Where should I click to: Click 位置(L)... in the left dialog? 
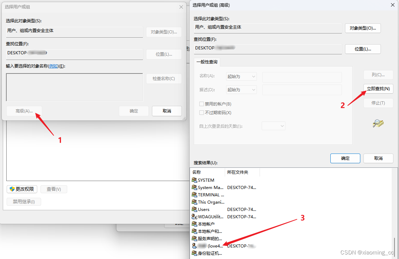(x=164, y=54)
